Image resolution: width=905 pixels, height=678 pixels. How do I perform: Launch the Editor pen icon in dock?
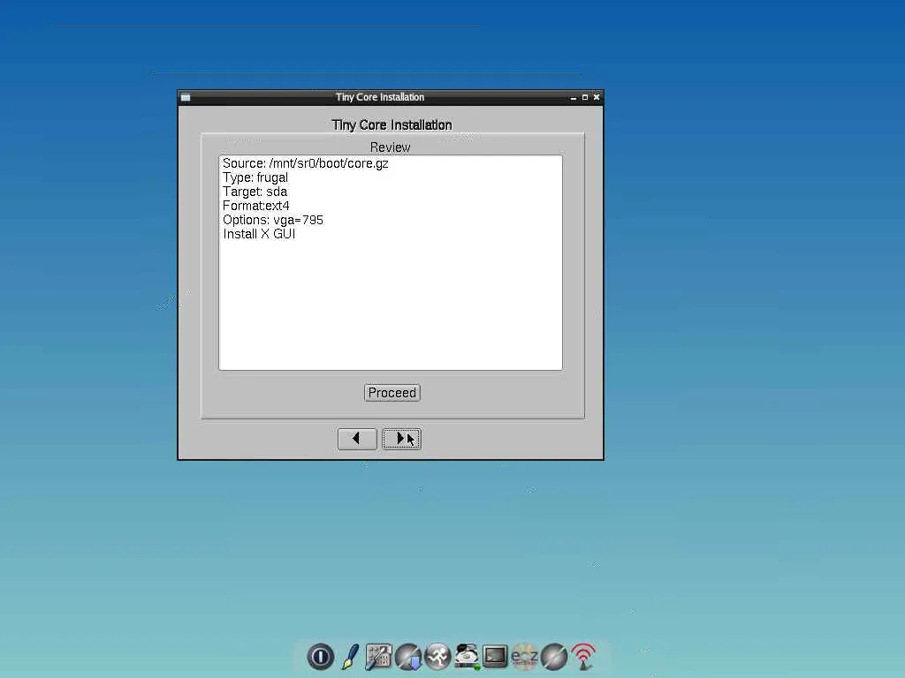350,657
